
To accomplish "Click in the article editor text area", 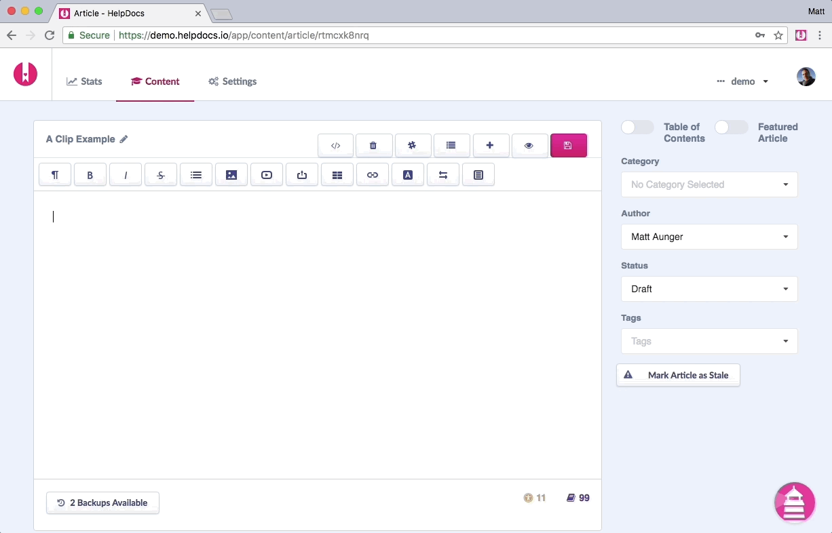I will pyautogui.click(x=318, y=335).
